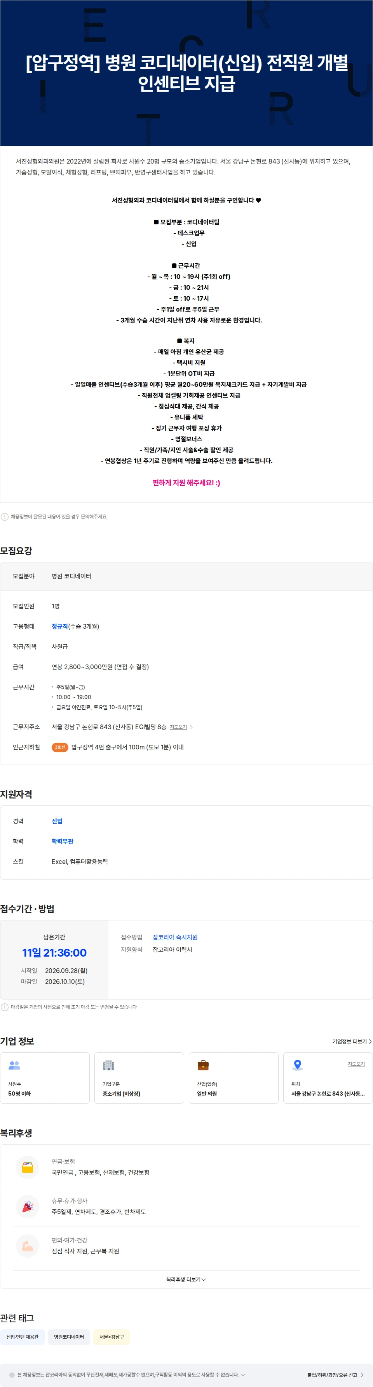Click the 잡코리아 이력서 application form text
373x1387 pixels.
[172, 949]
